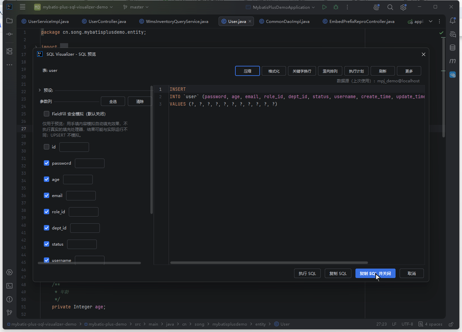Viewport: 462px width, 332px height.
Task: Switch to the WmsInventoryQueryService.java tab
Action: [174, 21]
